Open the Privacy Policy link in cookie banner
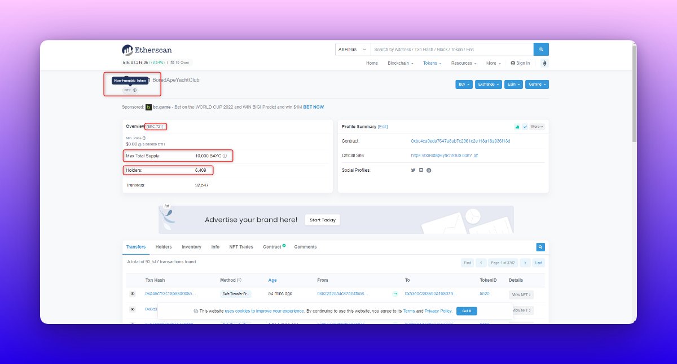This screenshot has width=677, height=364. (438, 311)
